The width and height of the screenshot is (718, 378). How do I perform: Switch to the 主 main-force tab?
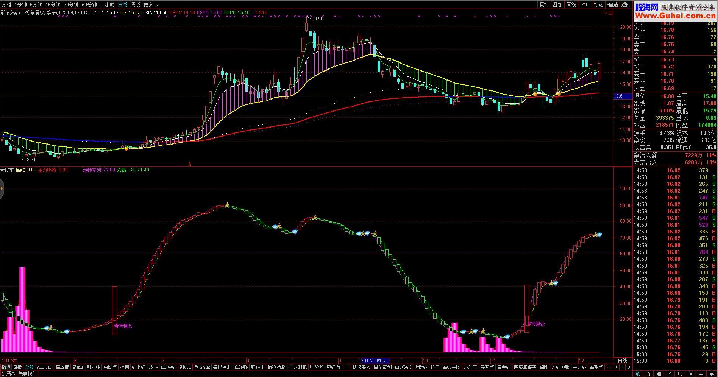pos(701,374)
